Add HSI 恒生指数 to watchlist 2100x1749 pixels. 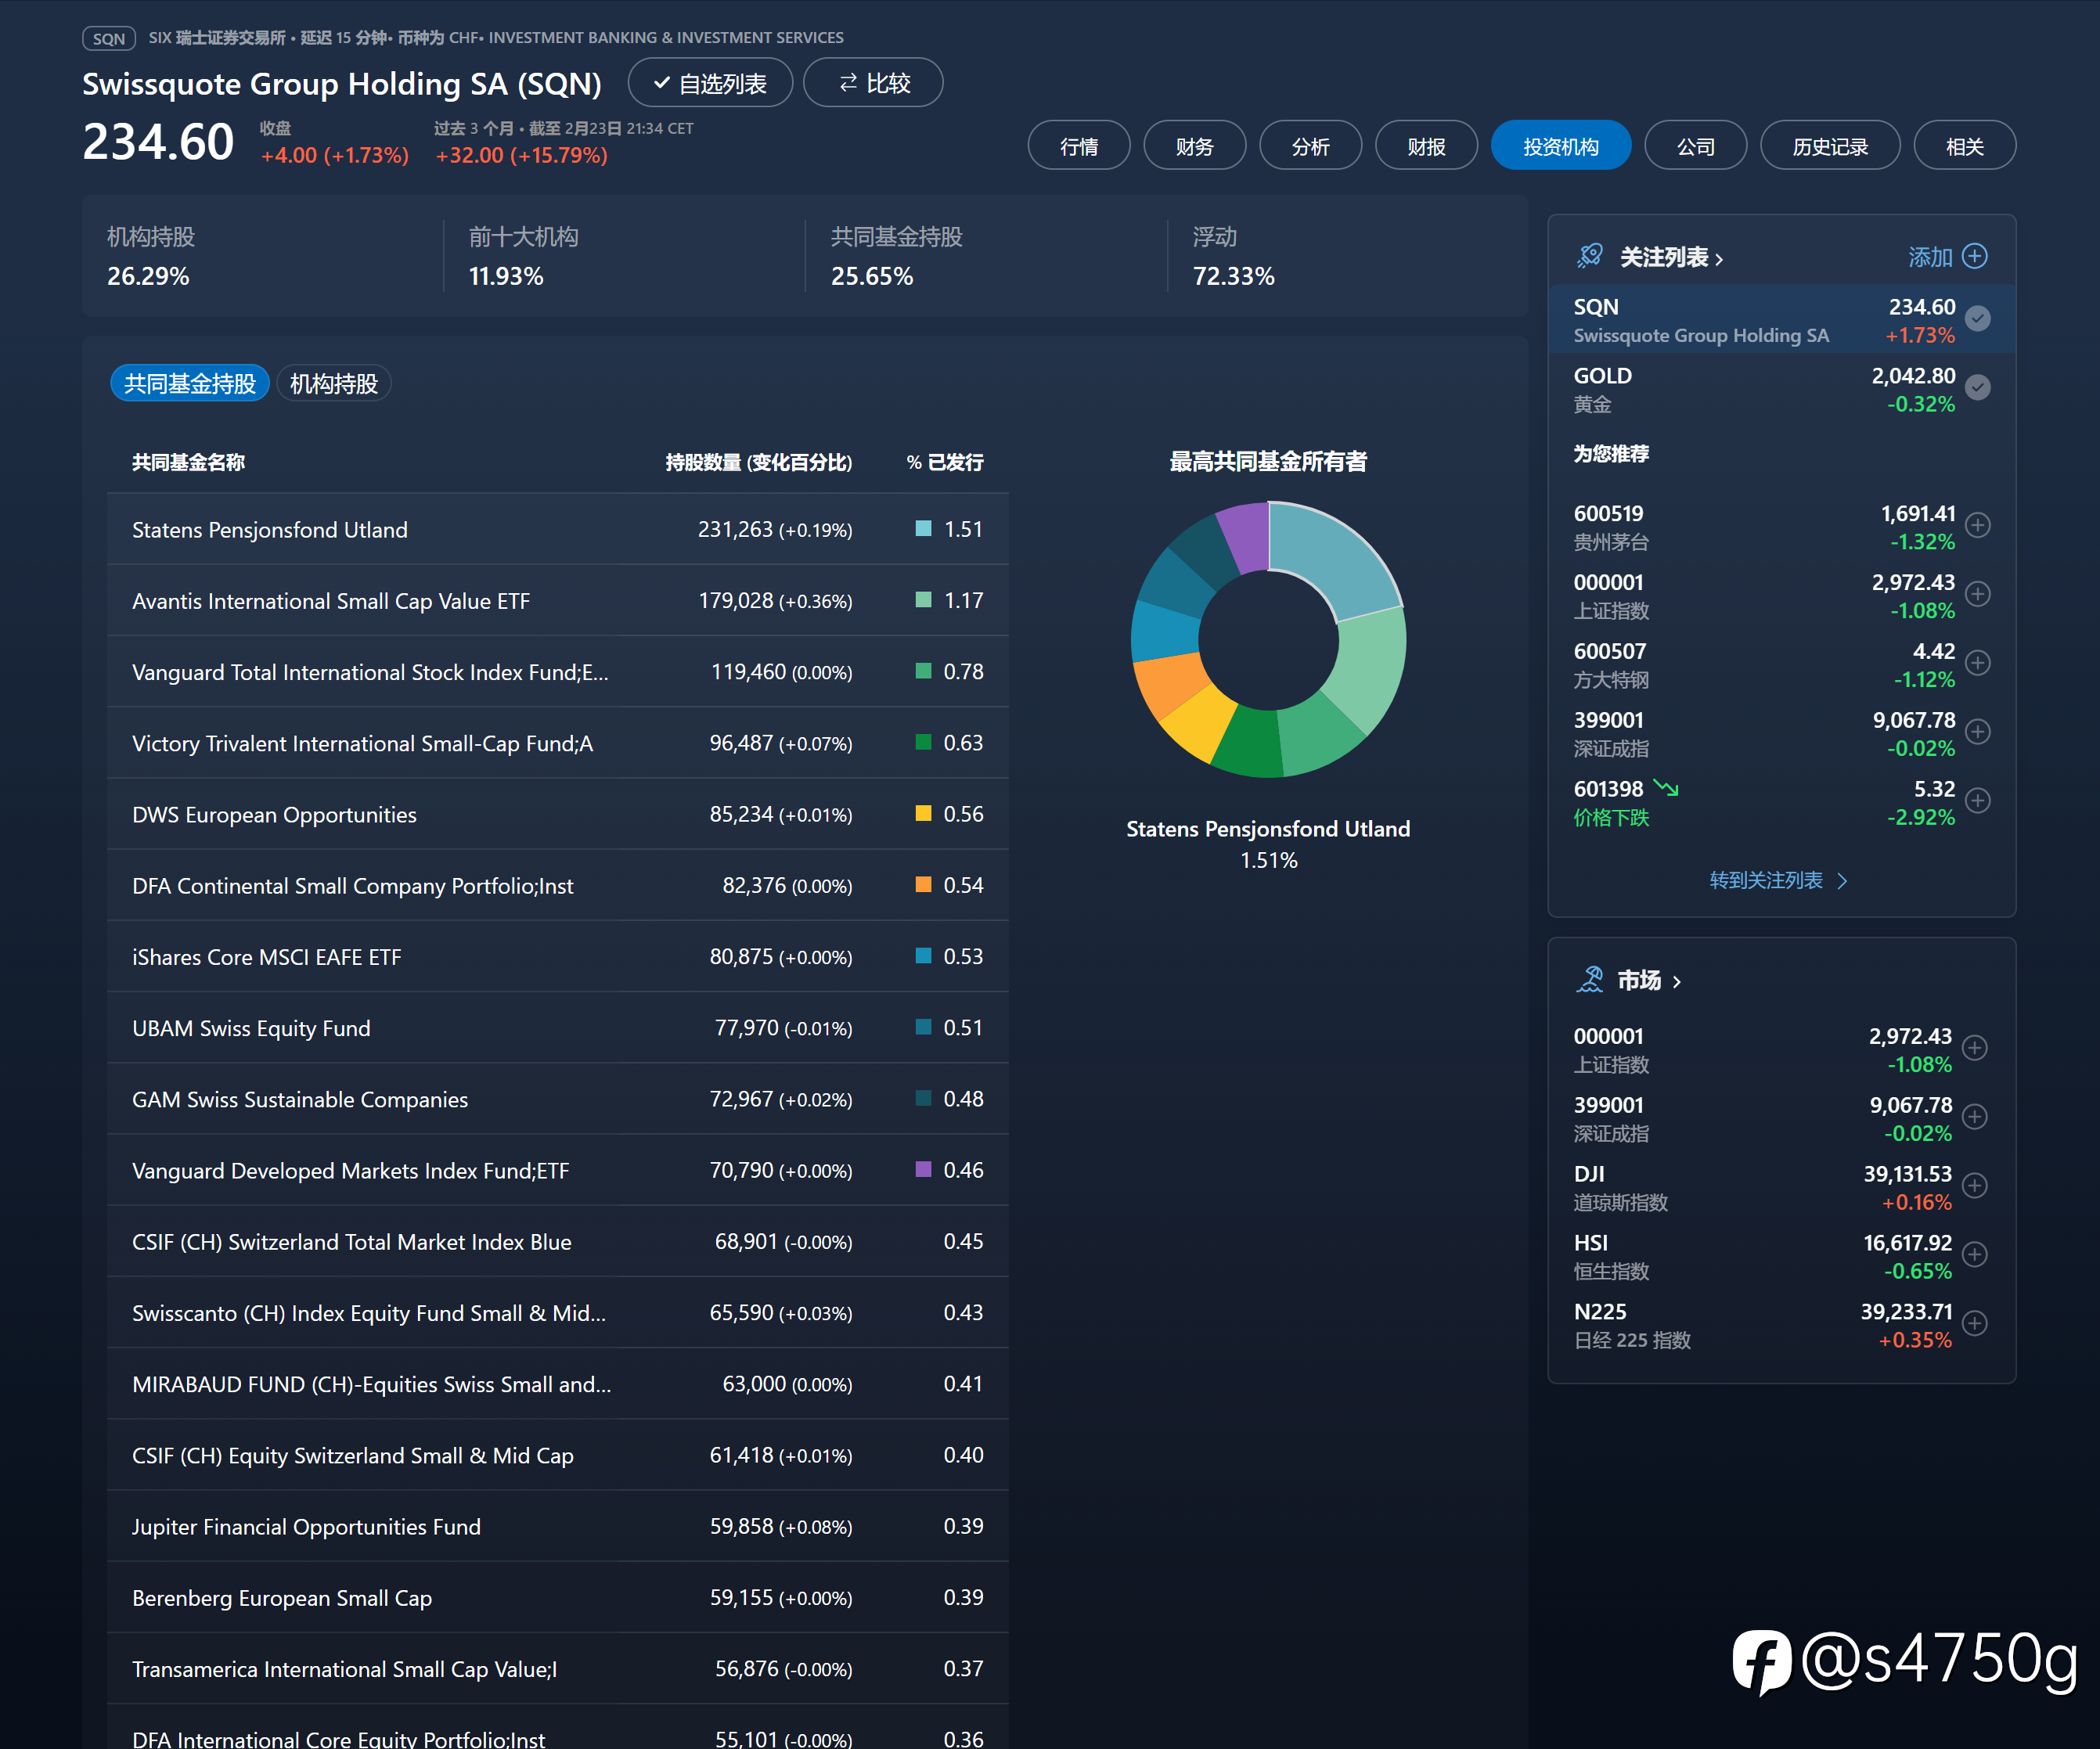click(1974, 1254)
